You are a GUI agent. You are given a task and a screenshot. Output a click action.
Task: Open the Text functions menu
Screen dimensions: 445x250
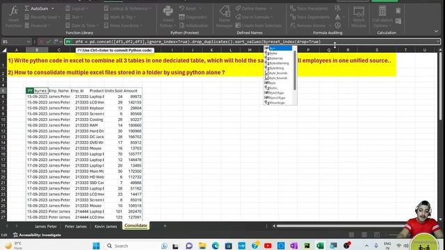tap(74, 17)
